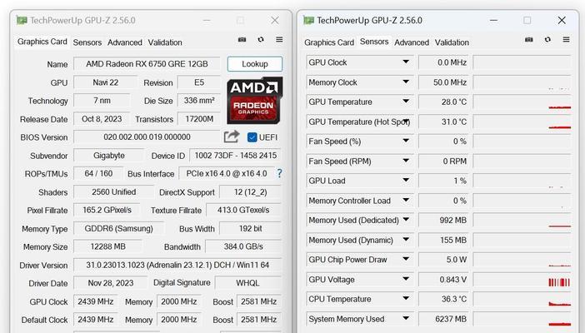Click the Subvendor field Gigabyte
This screenshot has height=333, width=585.
pos(108,155)
